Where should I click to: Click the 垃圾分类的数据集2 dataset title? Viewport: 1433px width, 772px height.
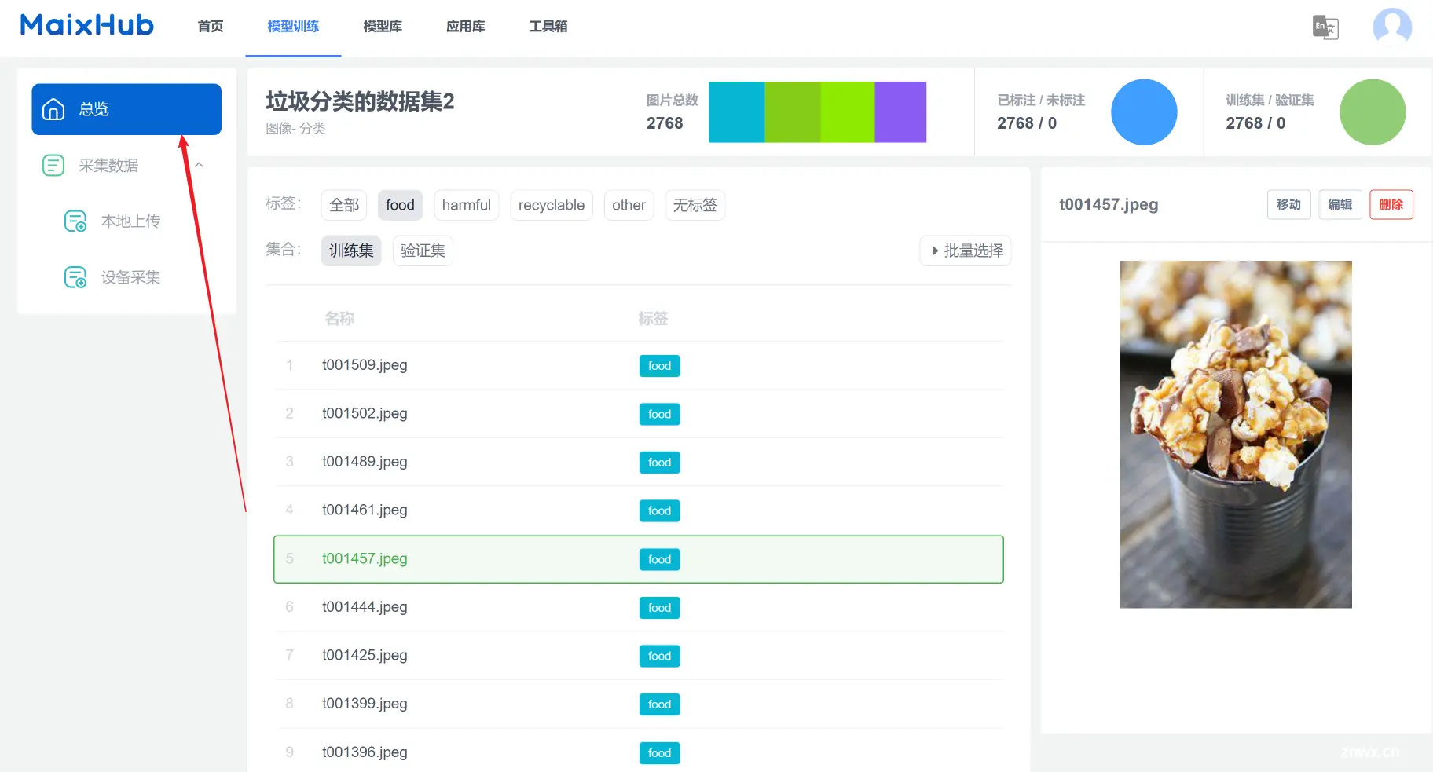click(x=360, y=101)
